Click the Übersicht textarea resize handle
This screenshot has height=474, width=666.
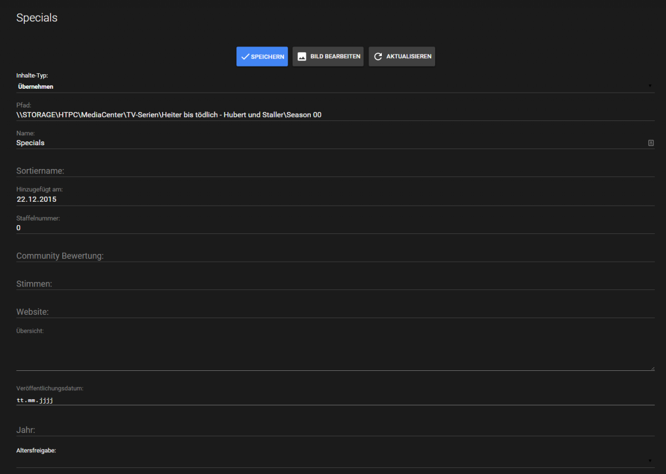coord(652,368)
